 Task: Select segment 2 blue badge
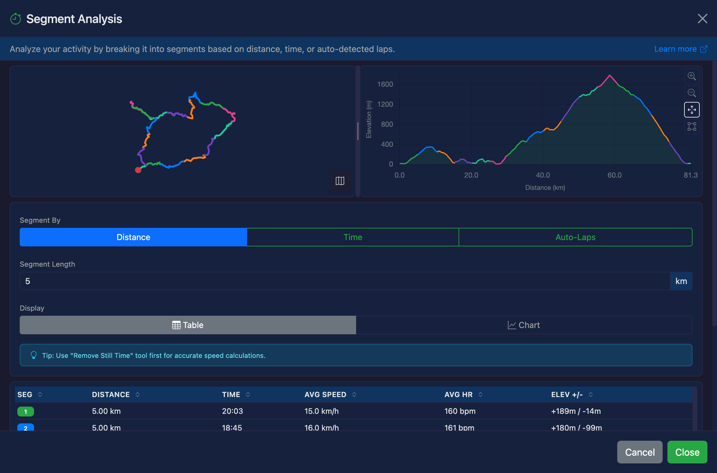coord(26,428)
